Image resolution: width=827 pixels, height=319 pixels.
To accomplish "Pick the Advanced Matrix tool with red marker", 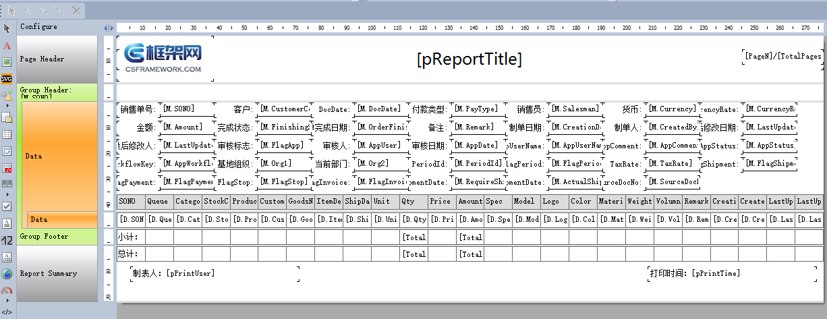I will point(7,167).
